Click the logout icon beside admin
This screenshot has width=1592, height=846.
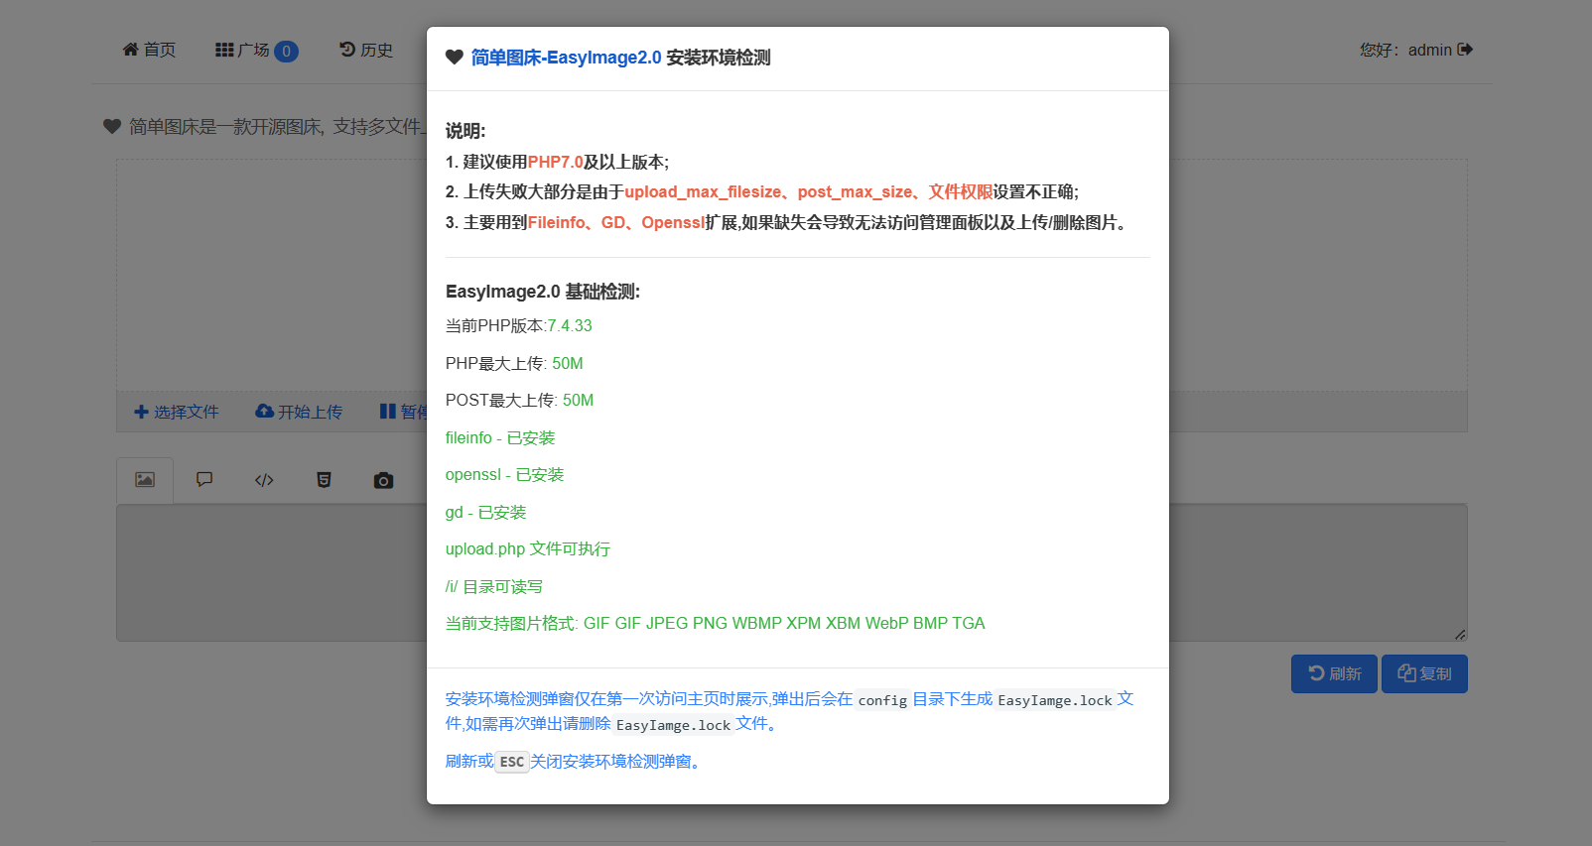coord(1465,50)
